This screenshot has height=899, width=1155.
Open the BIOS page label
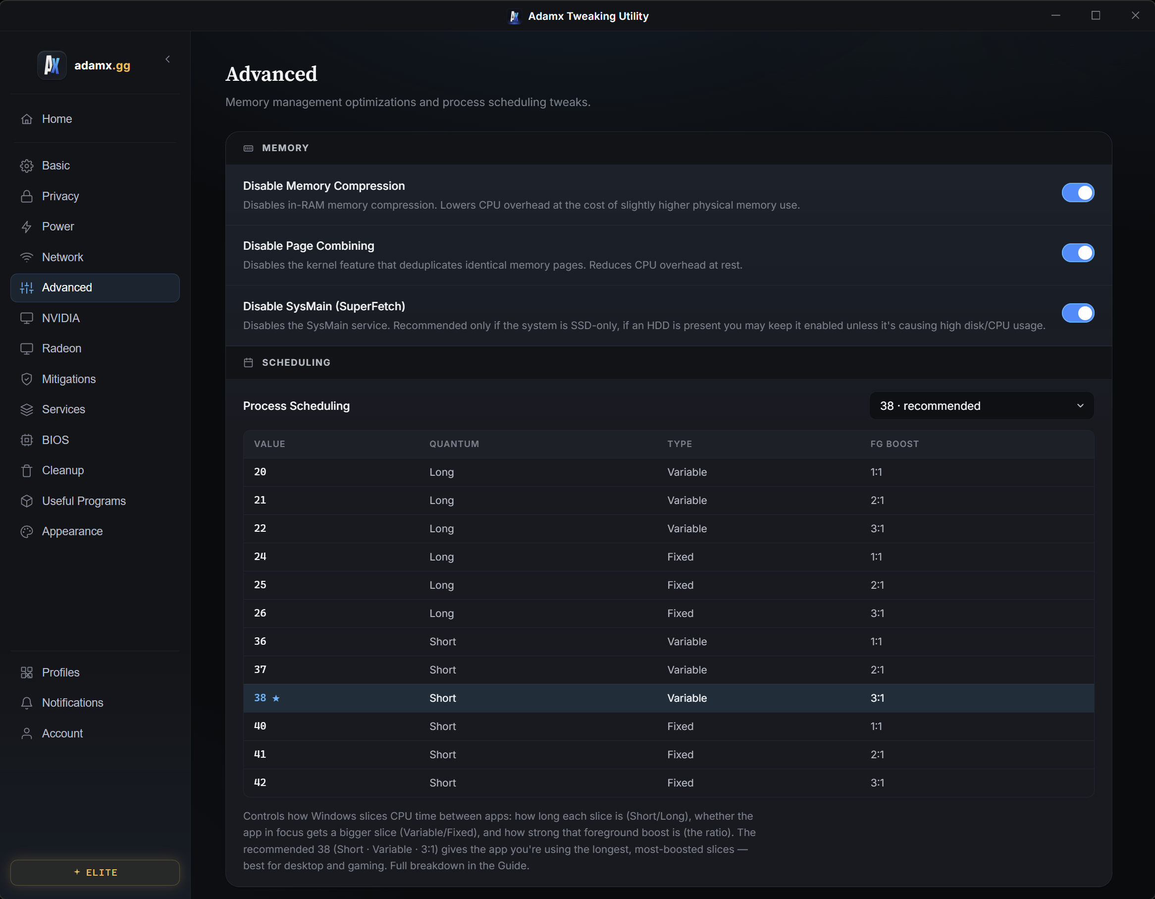pos(55,440)
